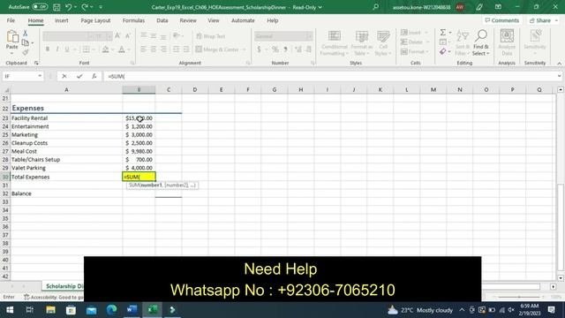The height and width of the screenshot is (318, 565).
Task: Click the Save icon in title bar
Action: (56, 7)
